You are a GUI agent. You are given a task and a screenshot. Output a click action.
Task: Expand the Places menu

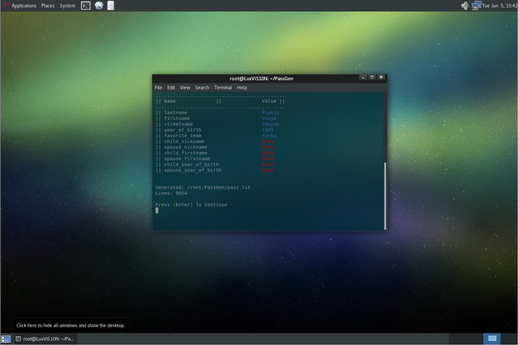[x=48, y=6]
